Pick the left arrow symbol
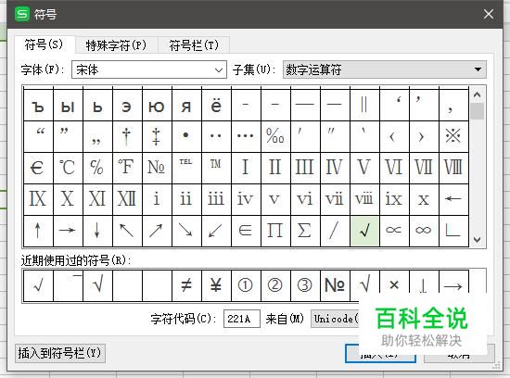Viewport: 510px width, 378px height. tap(453, 199)
